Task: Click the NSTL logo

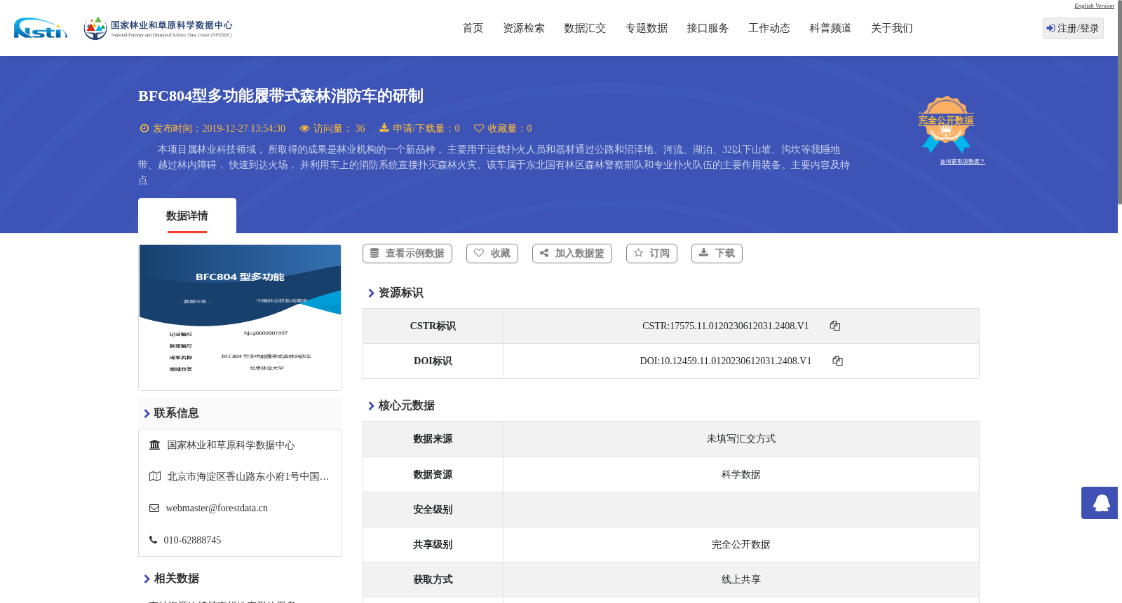Action: tap(41, 28)
